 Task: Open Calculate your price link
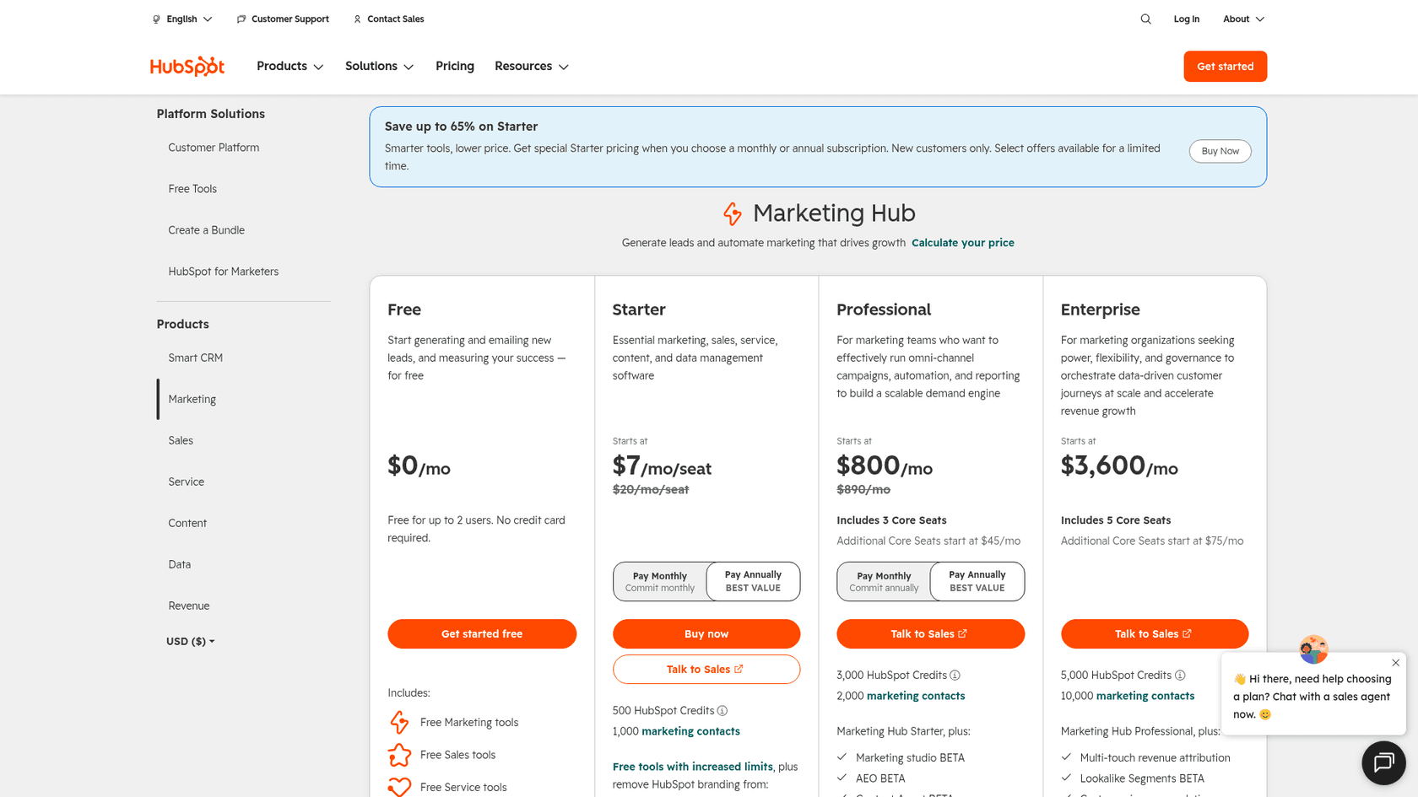click(x=963, y=243)
